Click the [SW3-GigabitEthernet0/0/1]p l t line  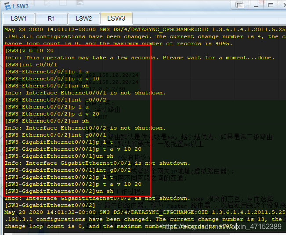click(x=59, y=142)
